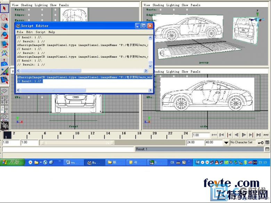This screenshot has width=271, height=203.
Task: Switch to four view layout
Action: click(5, 100)
